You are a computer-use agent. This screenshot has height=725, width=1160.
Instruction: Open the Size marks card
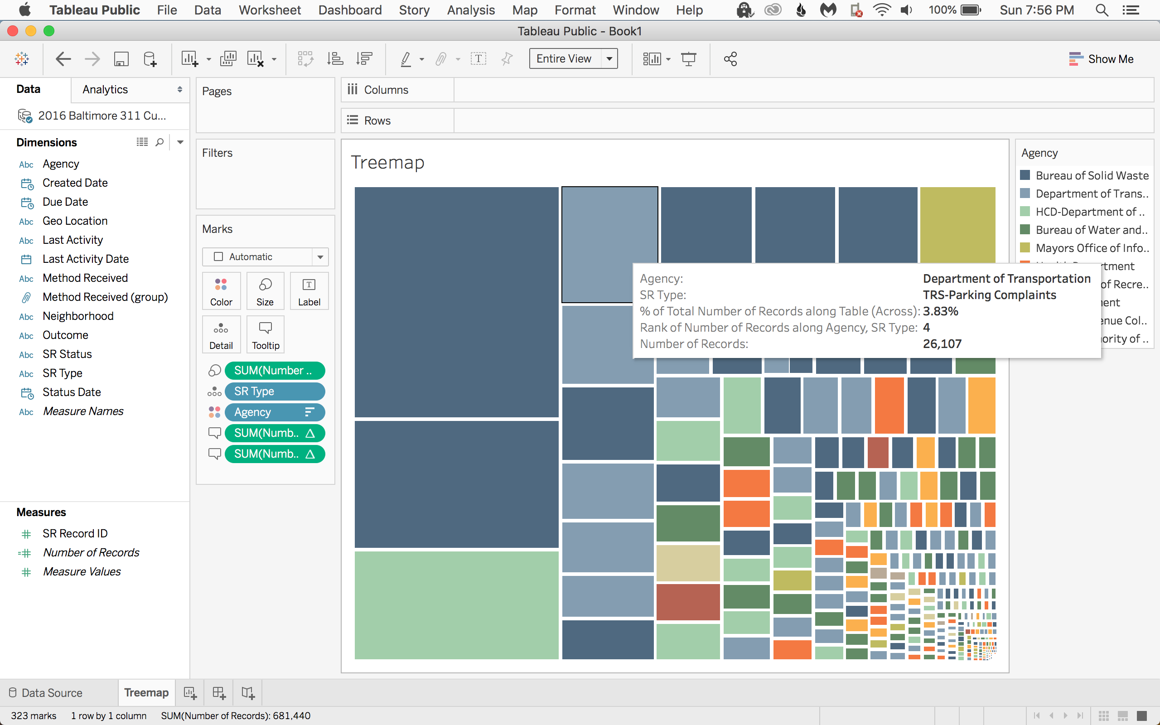click(x=265, y=291)
